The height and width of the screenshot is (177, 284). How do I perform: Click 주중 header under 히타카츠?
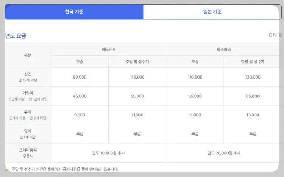(80, 62)
